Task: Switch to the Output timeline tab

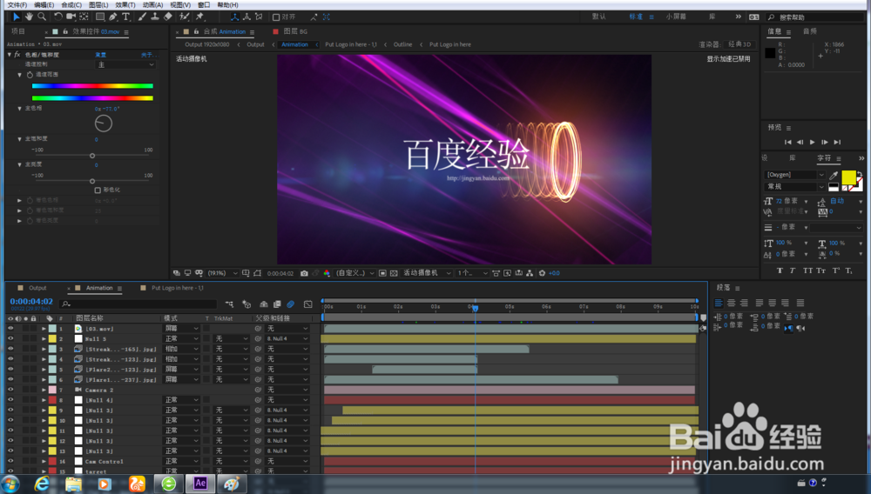Action: pyautogui.click(x=37, y=288)
